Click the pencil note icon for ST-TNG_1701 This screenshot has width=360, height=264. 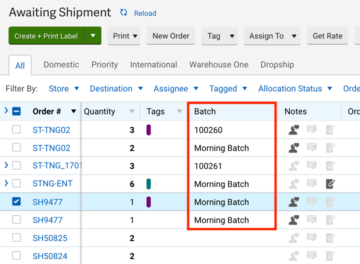point(331,166)
